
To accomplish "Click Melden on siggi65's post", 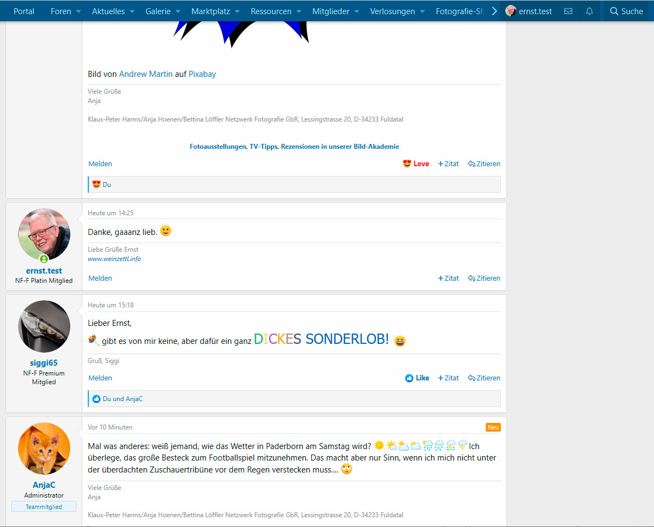I will (100, 378).
